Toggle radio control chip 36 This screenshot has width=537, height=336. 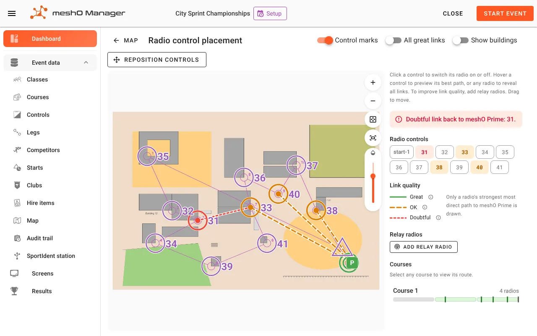pyautogui.click(x=399, y=168)
